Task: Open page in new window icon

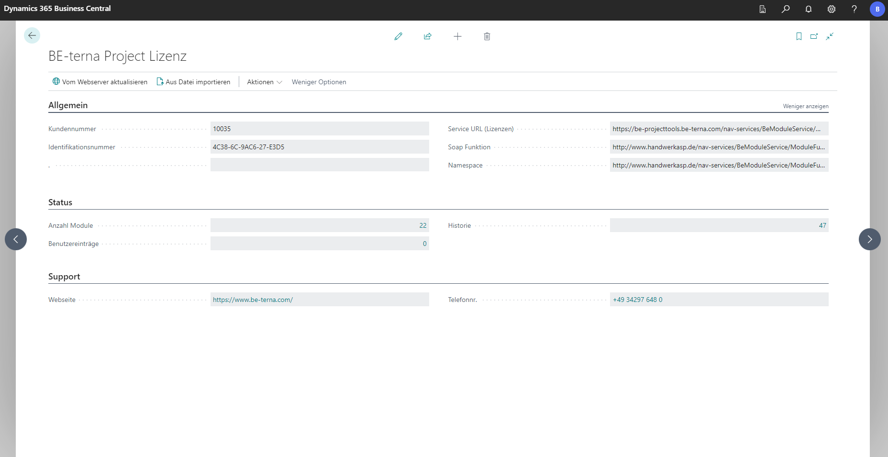Action: coord(814,36)
